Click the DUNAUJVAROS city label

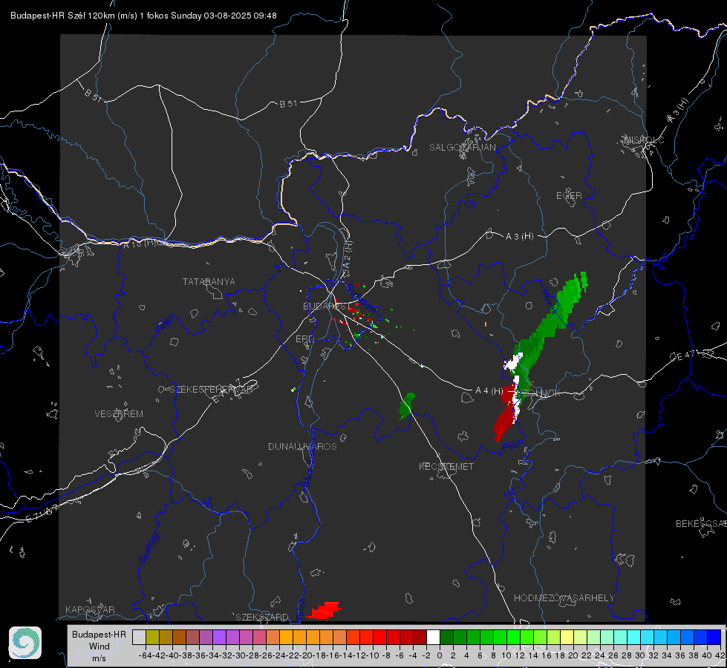tap(302, 446)
